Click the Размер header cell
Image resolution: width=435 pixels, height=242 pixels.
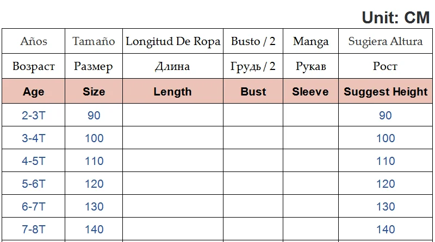(x=94, y=66)
